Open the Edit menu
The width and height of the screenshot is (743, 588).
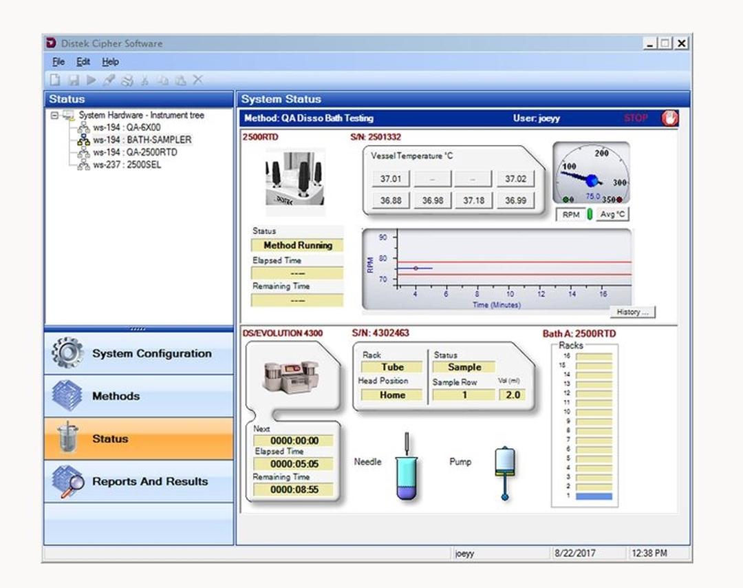tap(83, 61)
